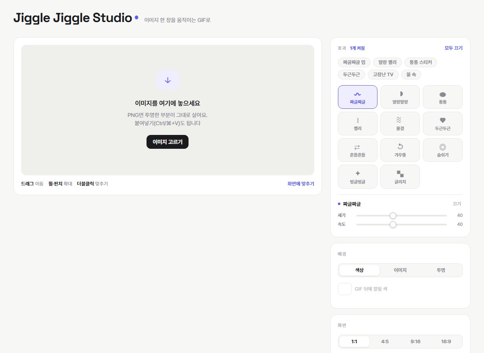484x353 pixels.
Task: Click the 화면 section label
Action: (x=342, y=325)
